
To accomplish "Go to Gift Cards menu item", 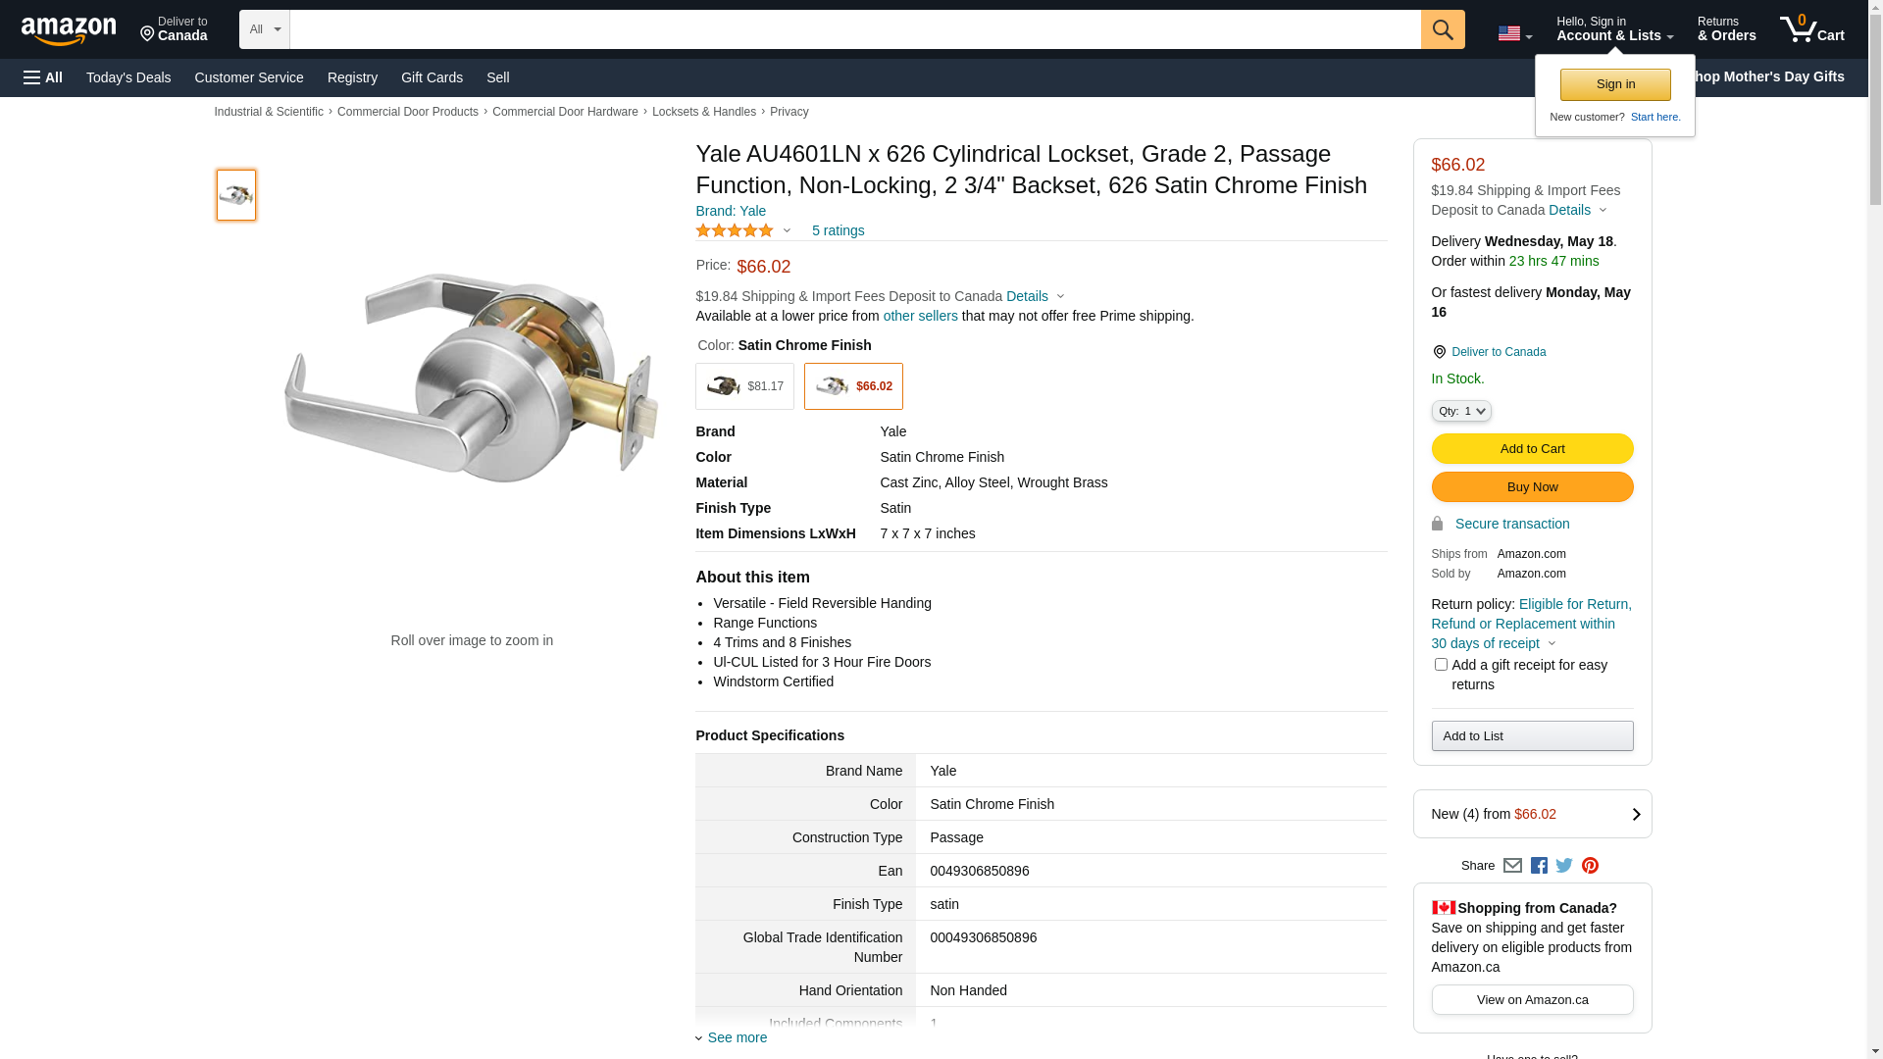I will point(432,77).
